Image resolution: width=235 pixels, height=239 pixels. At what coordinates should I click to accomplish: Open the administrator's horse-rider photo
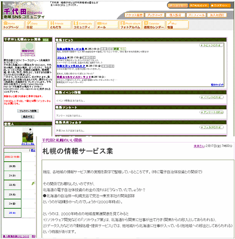[28, 135]
